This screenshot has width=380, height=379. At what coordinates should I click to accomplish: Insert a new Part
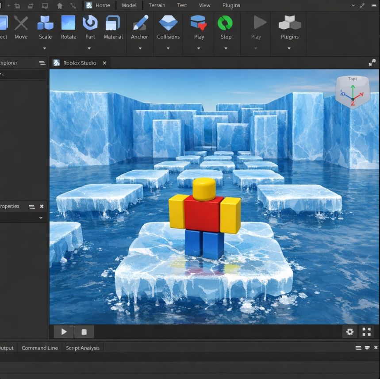(x=90, y=27)
